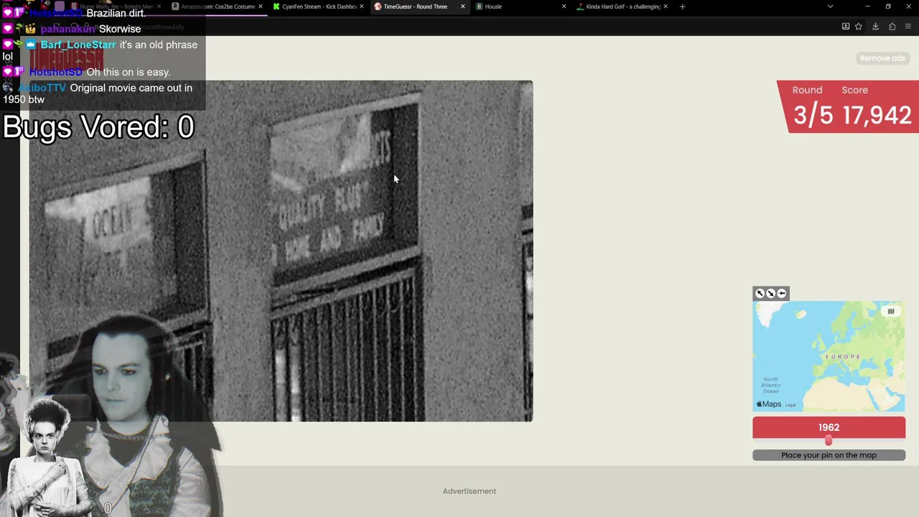Switch map type with the map mode icon

891,311
